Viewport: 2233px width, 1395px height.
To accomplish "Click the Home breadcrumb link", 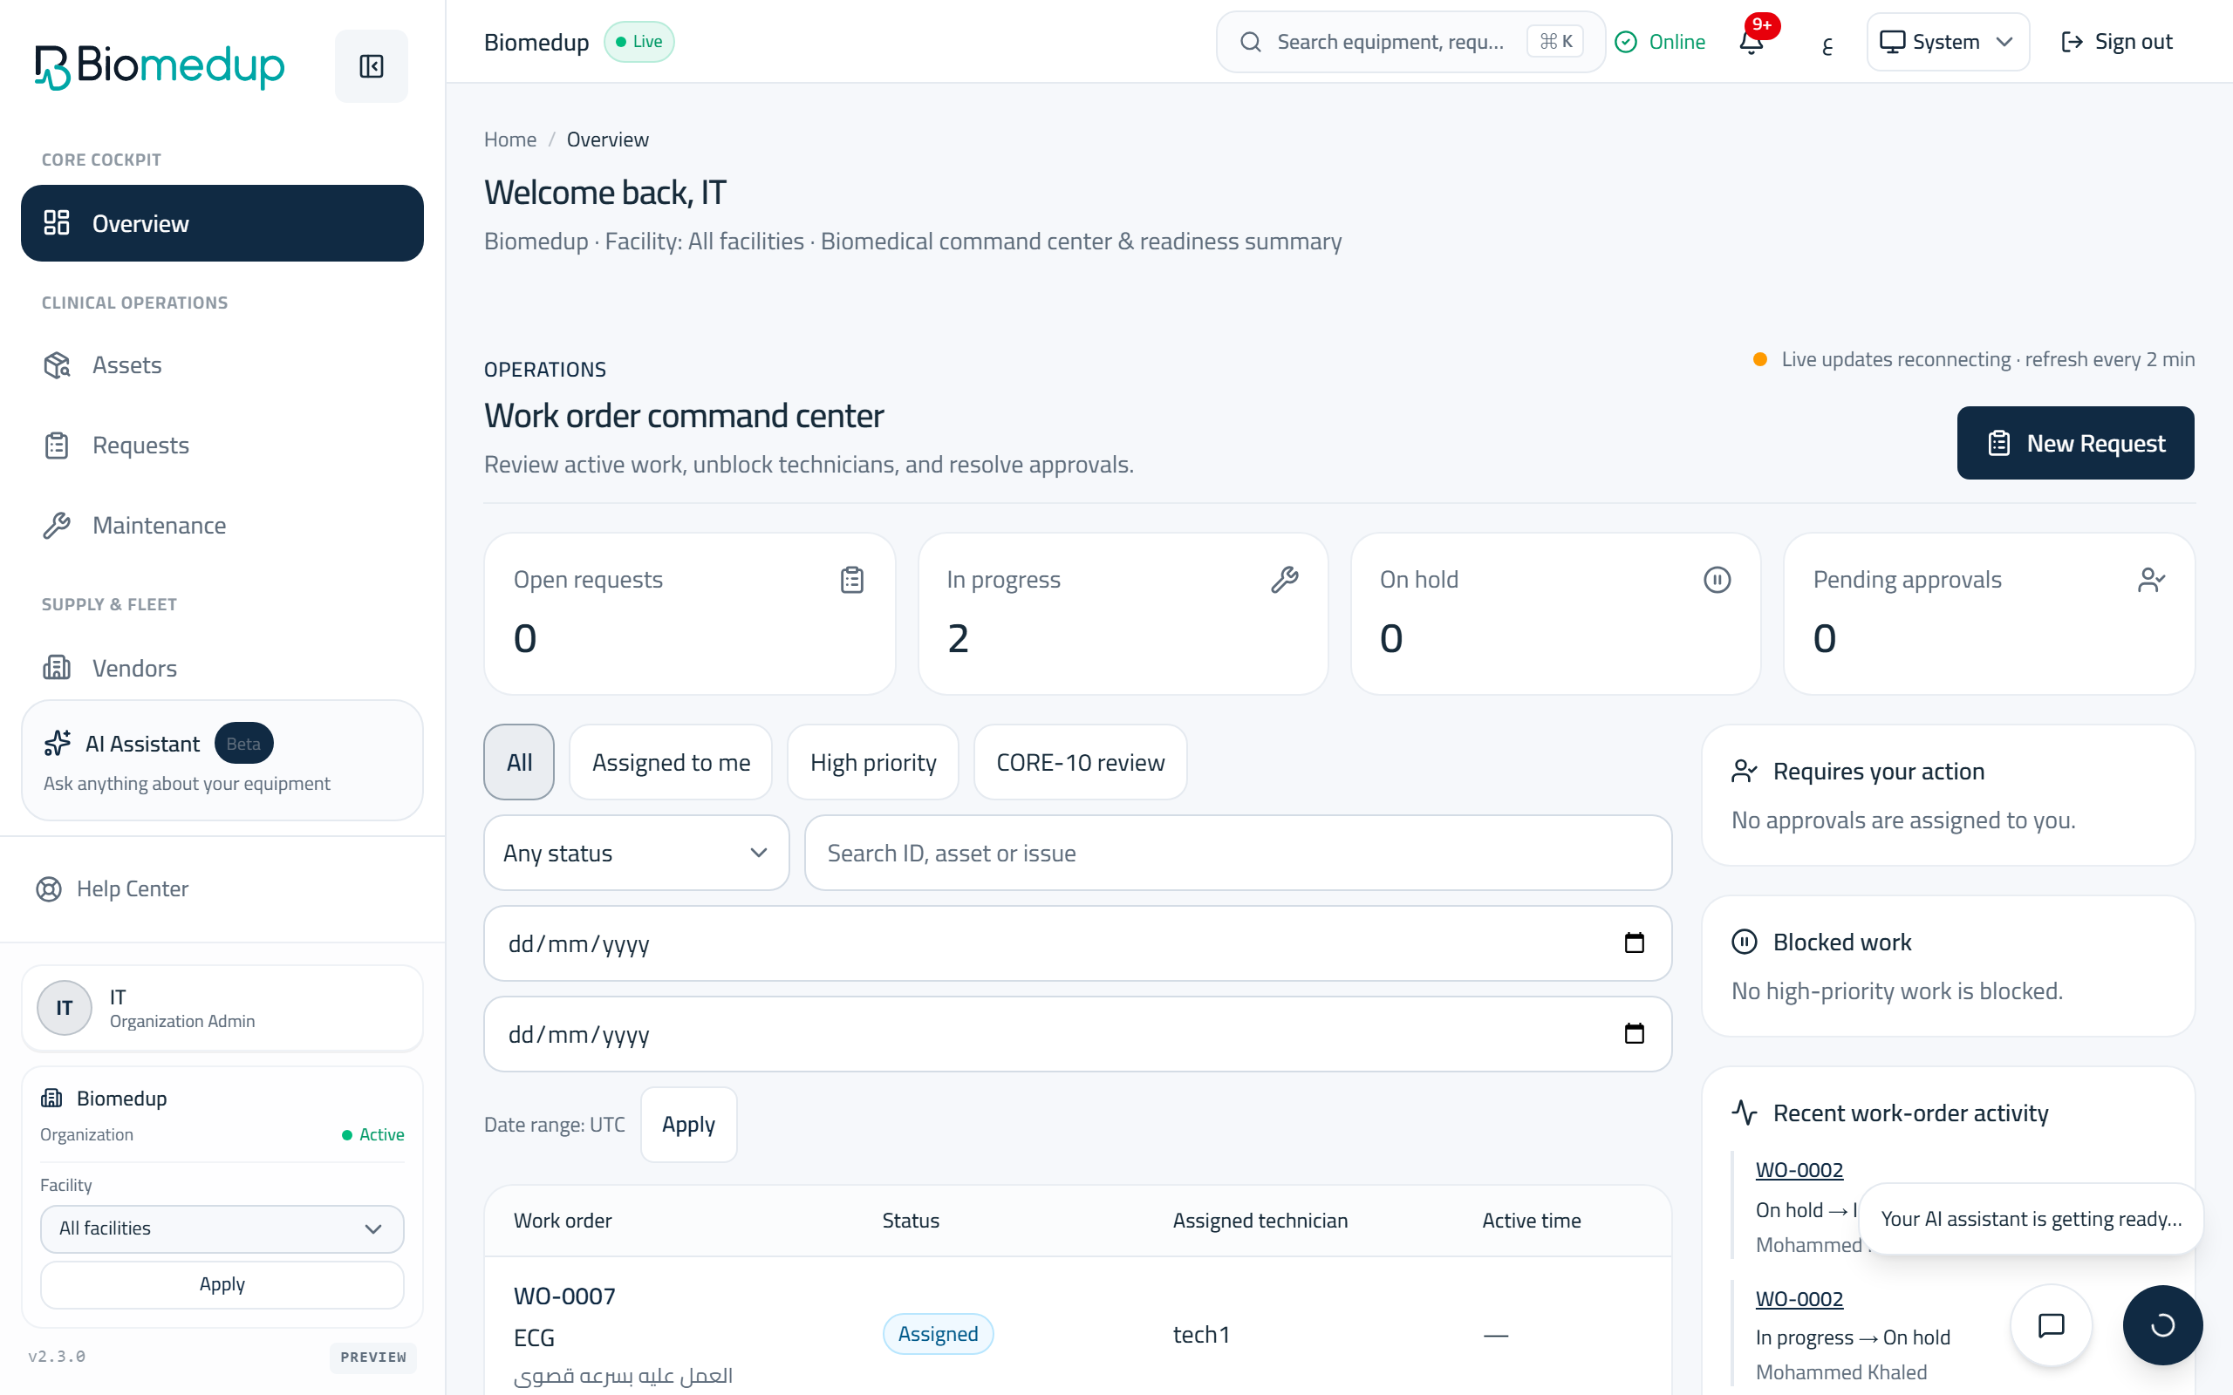I will point(510,139).
